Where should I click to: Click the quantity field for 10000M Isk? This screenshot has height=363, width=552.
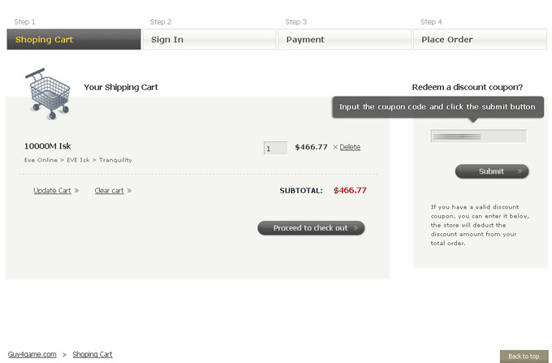pyautogui.click(x=275, y=148)
